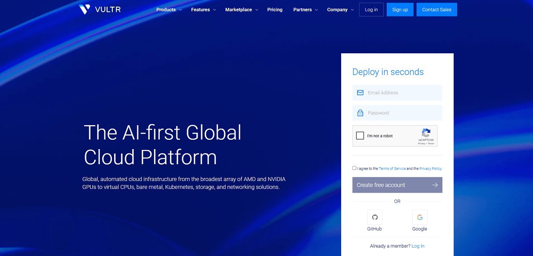Screen dimensions: 533x256
Task: Open the Privacy Policy link
Action: [x=430, y=169]
